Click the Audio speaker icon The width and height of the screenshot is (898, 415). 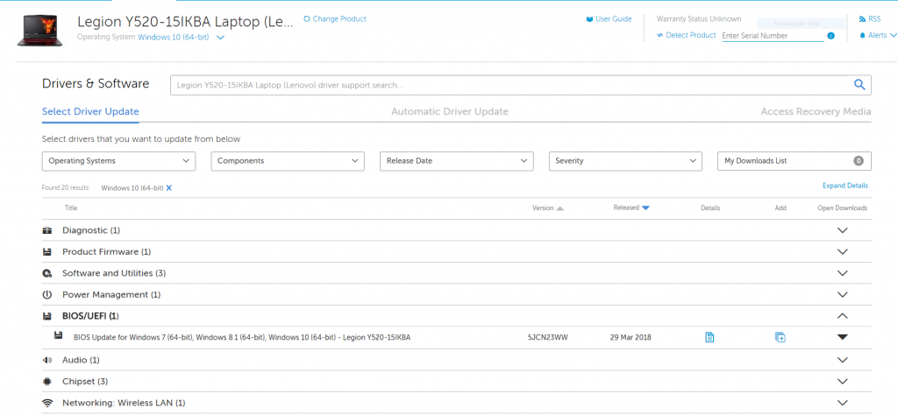click(x=47, y=360)
